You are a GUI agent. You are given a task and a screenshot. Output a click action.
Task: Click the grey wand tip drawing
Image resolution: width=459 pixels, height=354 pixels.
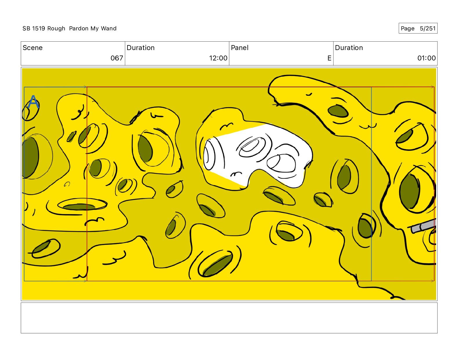click(424, 226)
